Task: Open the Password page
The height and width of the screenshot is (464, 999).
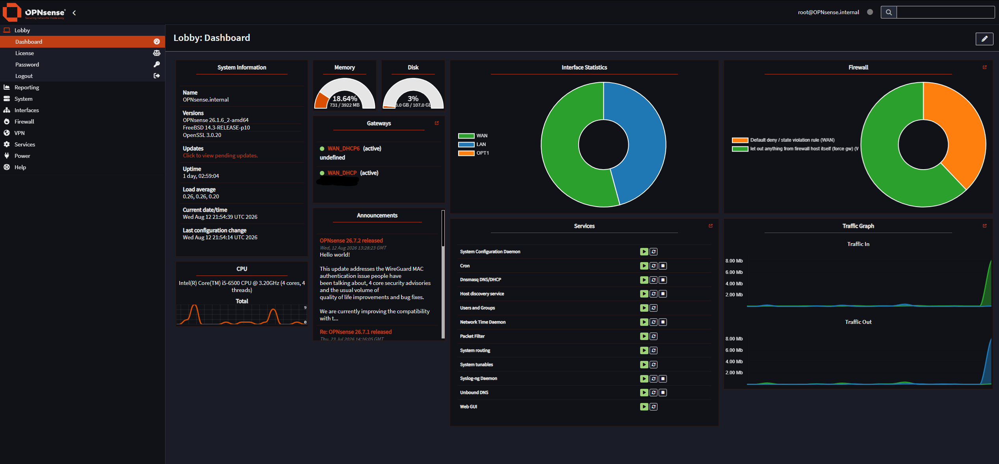Action: point(82,65)
